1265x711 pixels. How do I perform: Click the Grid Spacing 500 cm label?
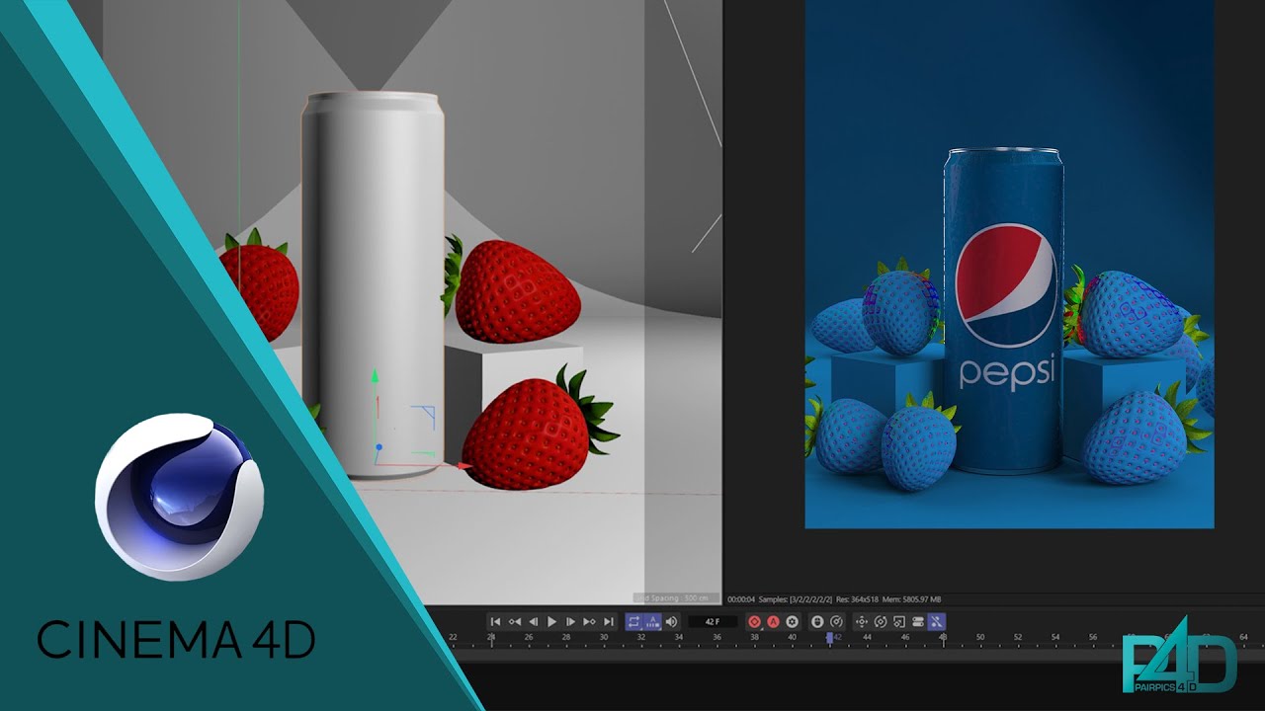pyautogui.click(x=677, y=598)
